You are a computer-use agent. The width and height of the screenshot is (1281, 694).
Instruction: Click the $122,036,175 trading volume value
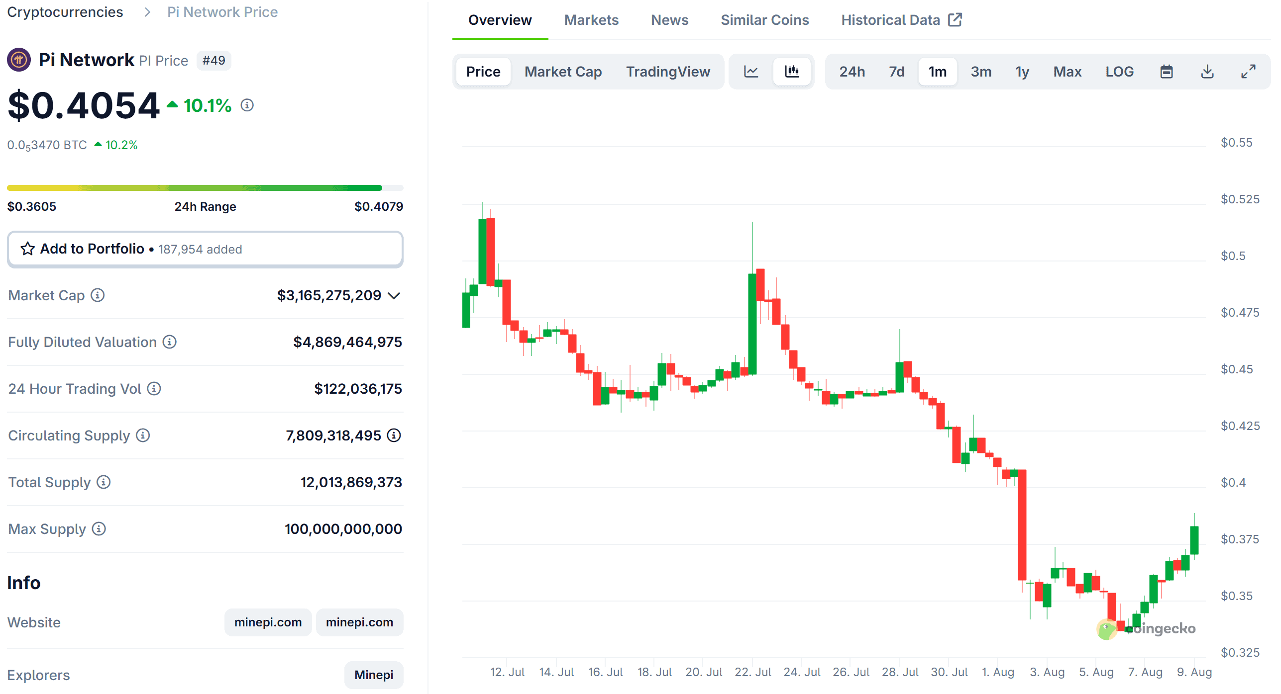pyautogui.click(x=358, y=389)
